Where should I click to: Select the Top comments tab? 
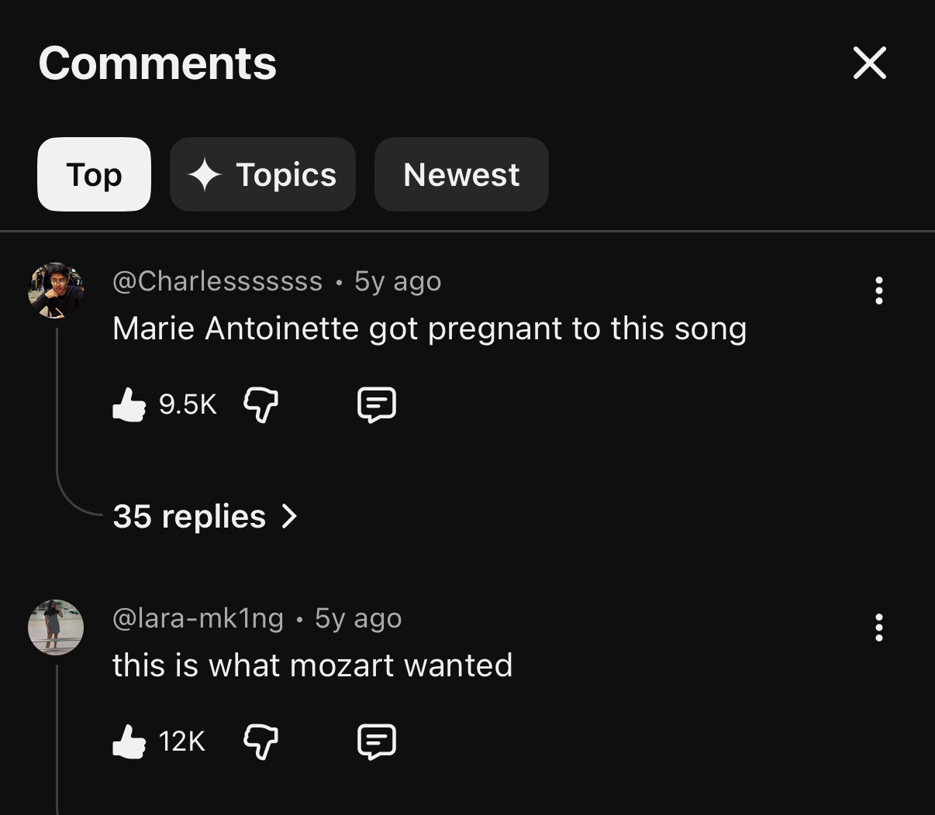94,174
